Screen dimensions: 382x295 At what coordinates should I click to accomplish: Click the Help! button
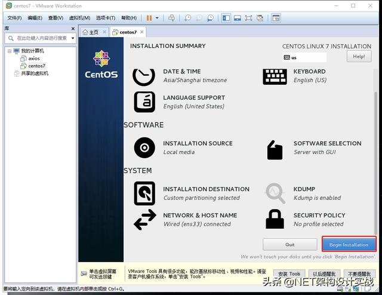coord(359,57)
